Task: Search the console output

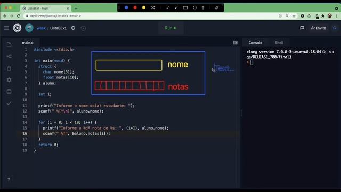Action: click(x=324, y=52)
